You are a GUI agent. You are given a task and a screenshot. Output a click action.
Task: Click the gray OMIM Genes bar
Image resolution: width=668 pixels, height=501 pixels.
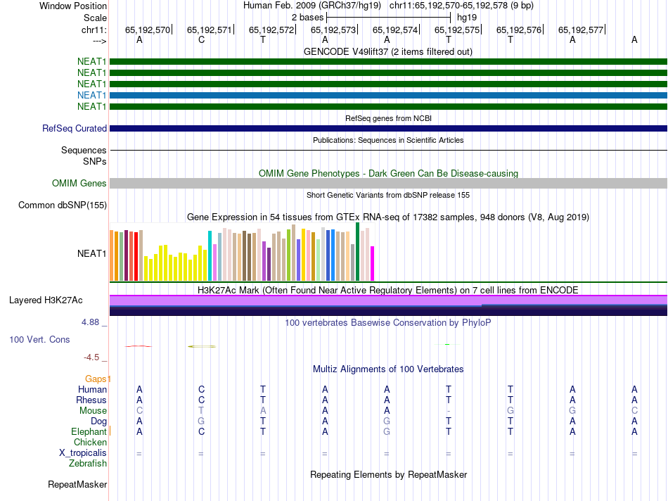click(388, 184)
